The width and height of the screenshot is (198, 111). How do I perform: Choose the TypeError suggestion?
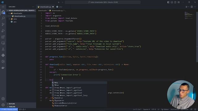(79, 101)
